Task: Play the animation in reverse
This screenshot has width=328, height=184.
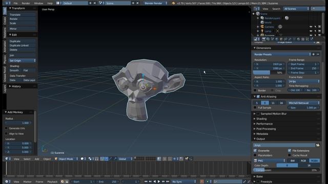Action: [x=154, y=181]
